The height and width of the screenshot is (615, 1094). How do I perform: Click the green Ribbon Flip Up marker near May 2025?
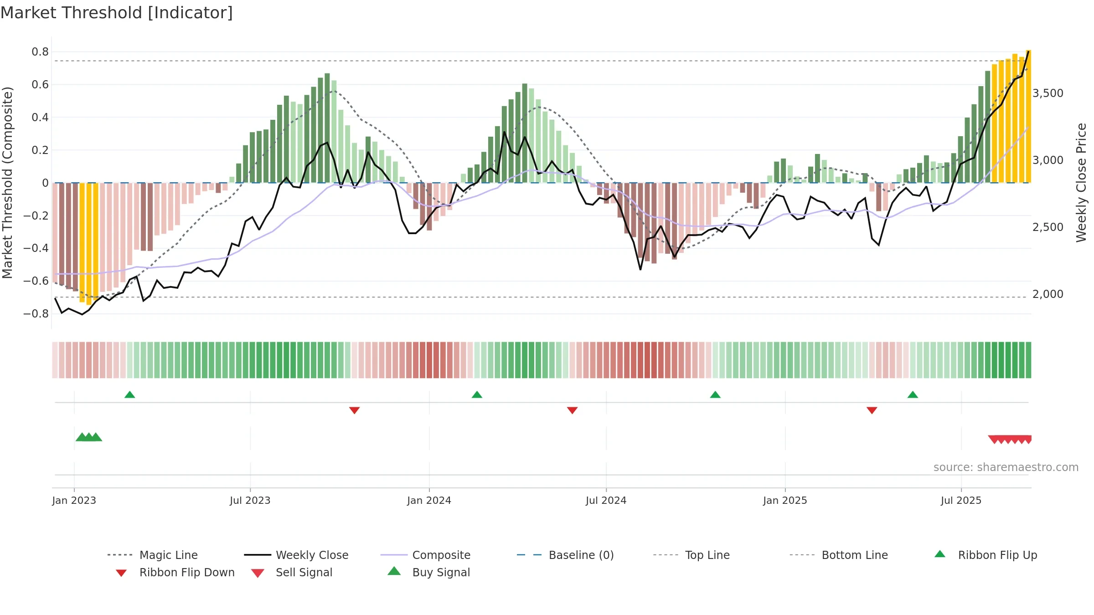[913, 395]
